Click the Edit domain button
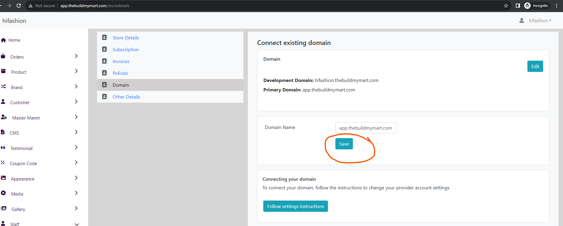The width and height of the screenshot is (563, 226). click(x=535, y=66)
